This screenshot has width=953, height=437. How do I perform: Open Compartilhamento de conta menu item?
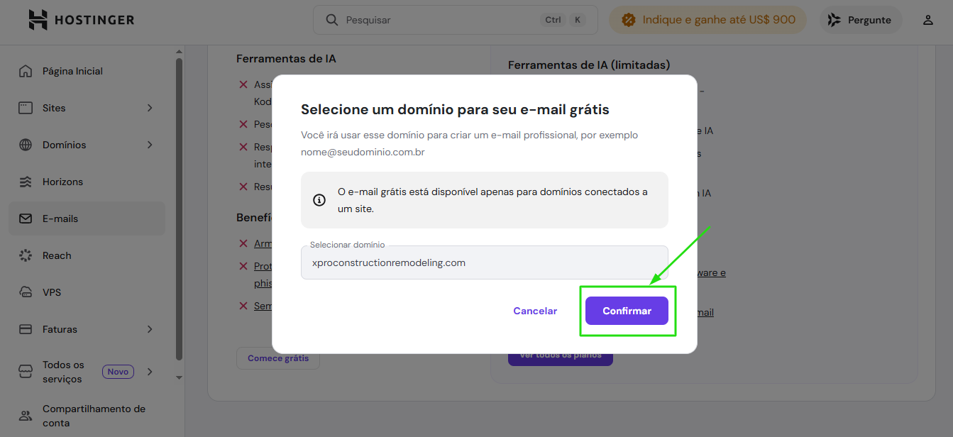(92, 416)
